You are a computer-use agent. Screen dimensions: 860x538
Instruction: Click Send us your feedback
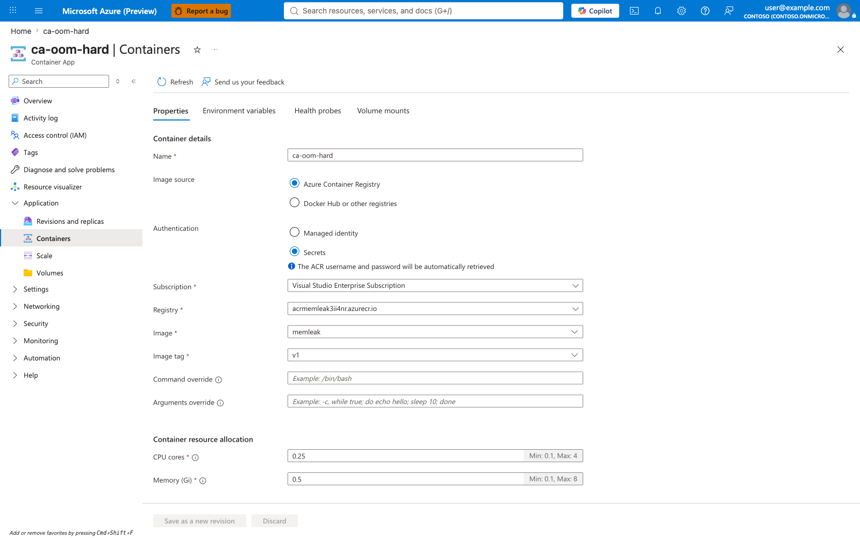pyautogui.click(x=243, y=82)
